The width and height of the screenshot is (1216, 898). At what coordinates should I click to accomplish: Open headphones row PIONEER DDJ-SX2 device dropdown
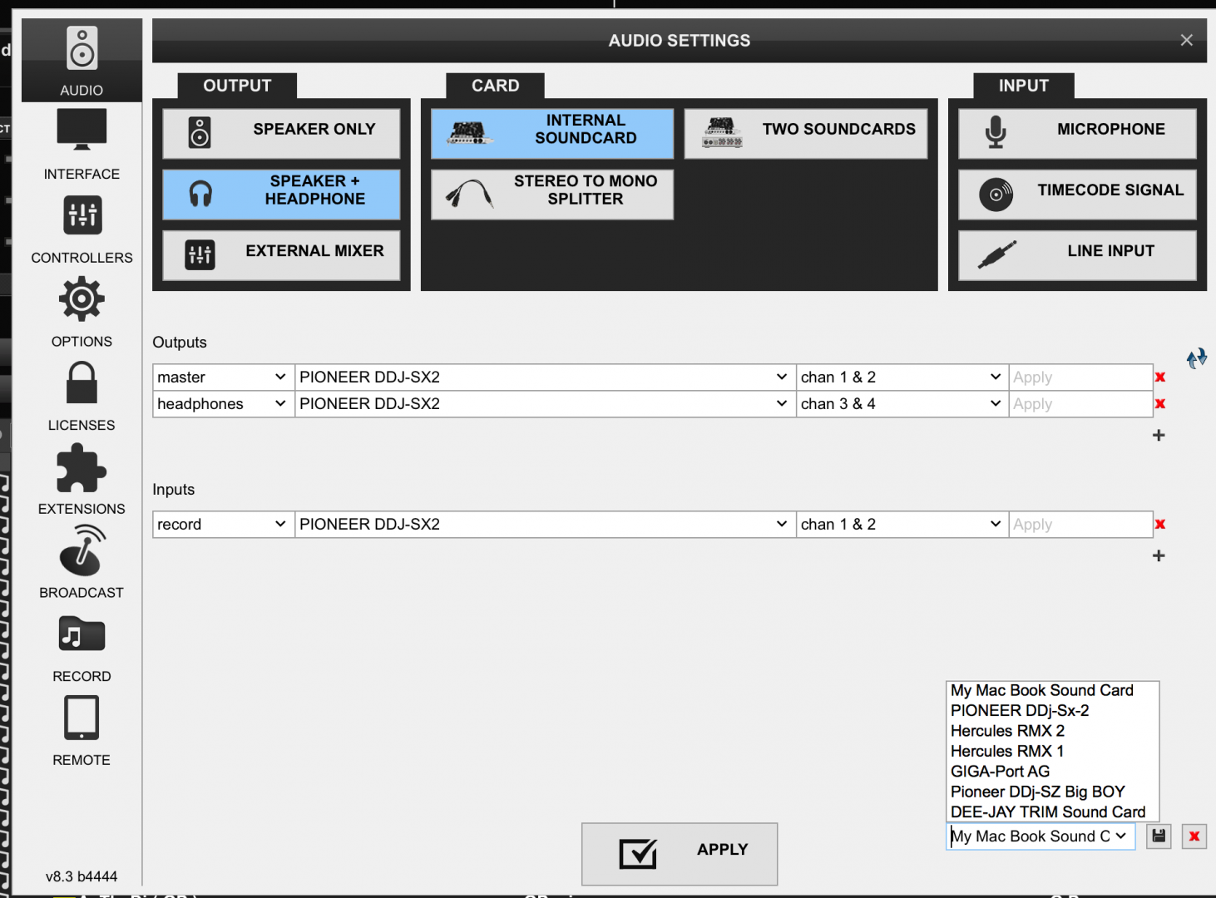coord(545,404)
